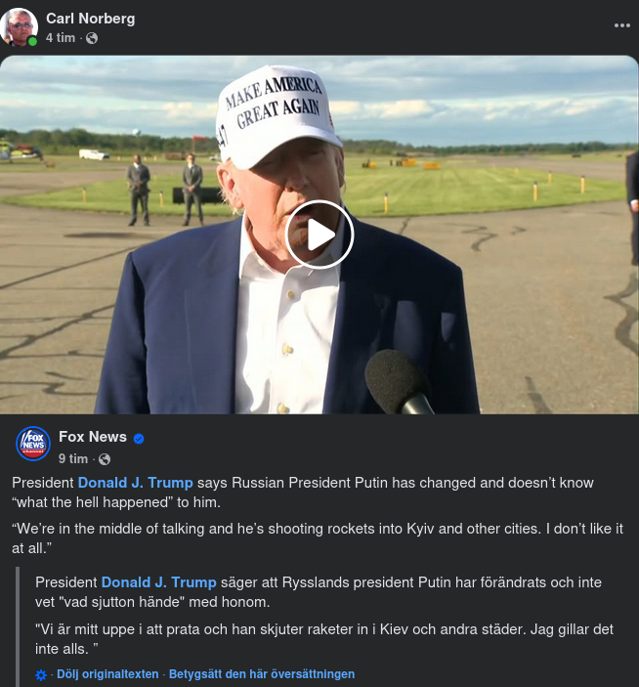
Task: Open the "9 tim" shared post timestamp
Action: tap(73, 458)
